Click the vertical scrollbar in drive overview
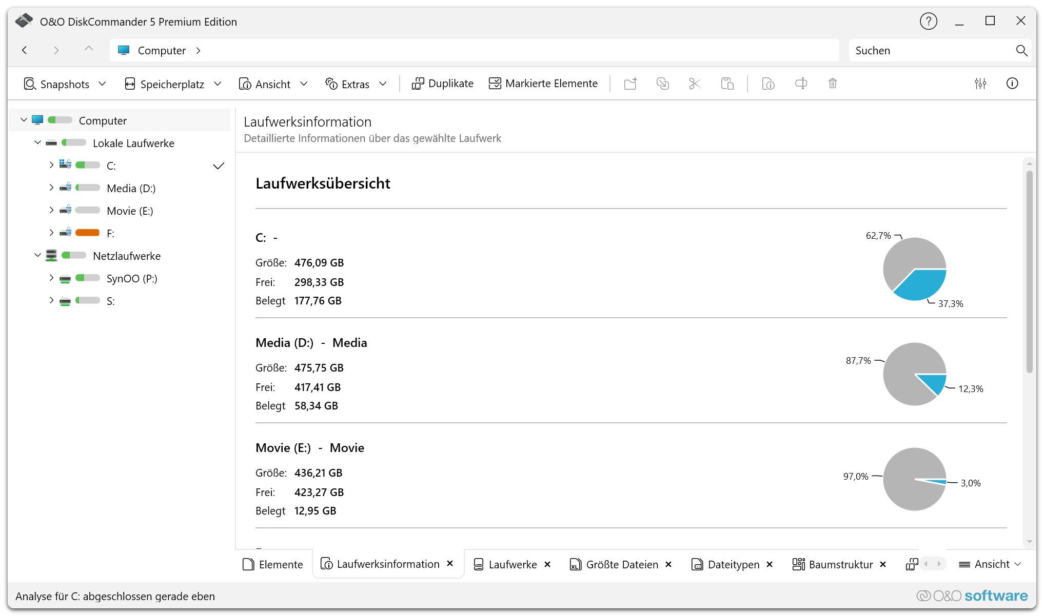Screen dimensions: 1044x616 [1029, 272]
